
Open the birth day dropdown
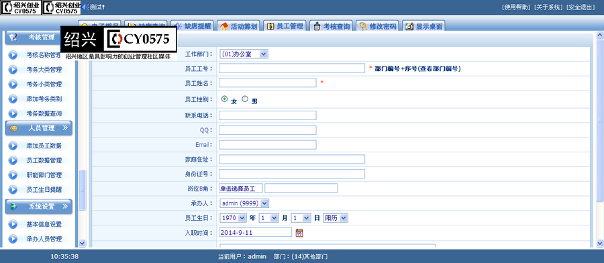pos(301,218)
